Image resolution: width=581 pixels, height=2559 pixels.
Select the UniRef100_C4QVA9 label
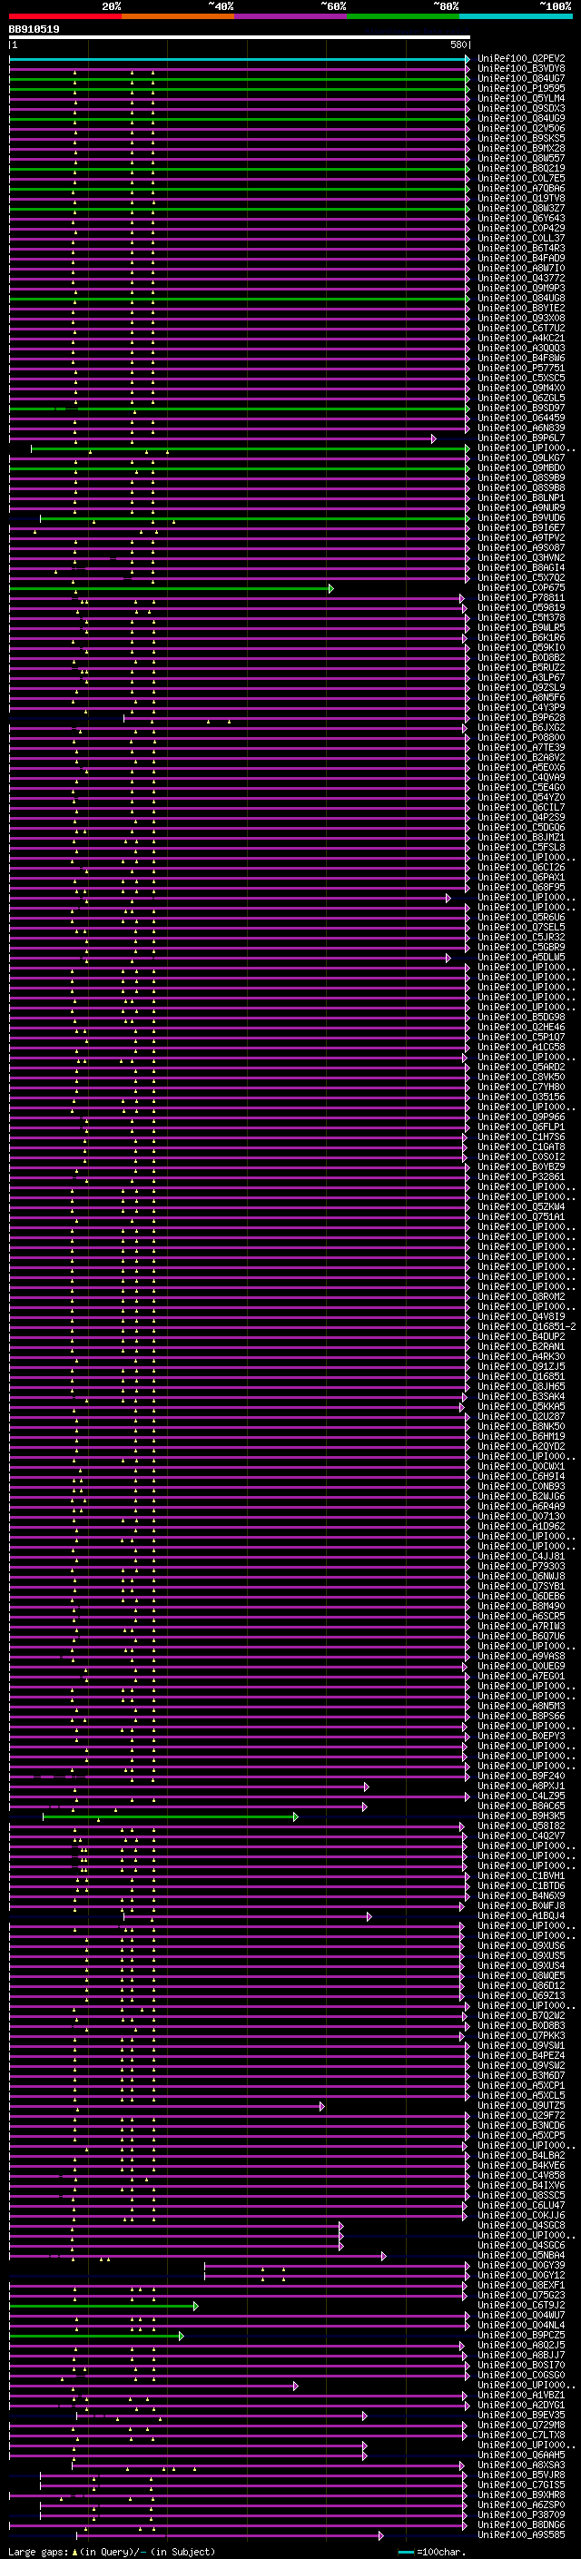(521, 778)
